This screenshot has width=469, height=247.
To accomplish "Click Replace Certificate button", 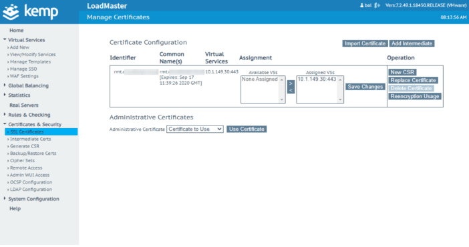I will (x=413, y=80).
